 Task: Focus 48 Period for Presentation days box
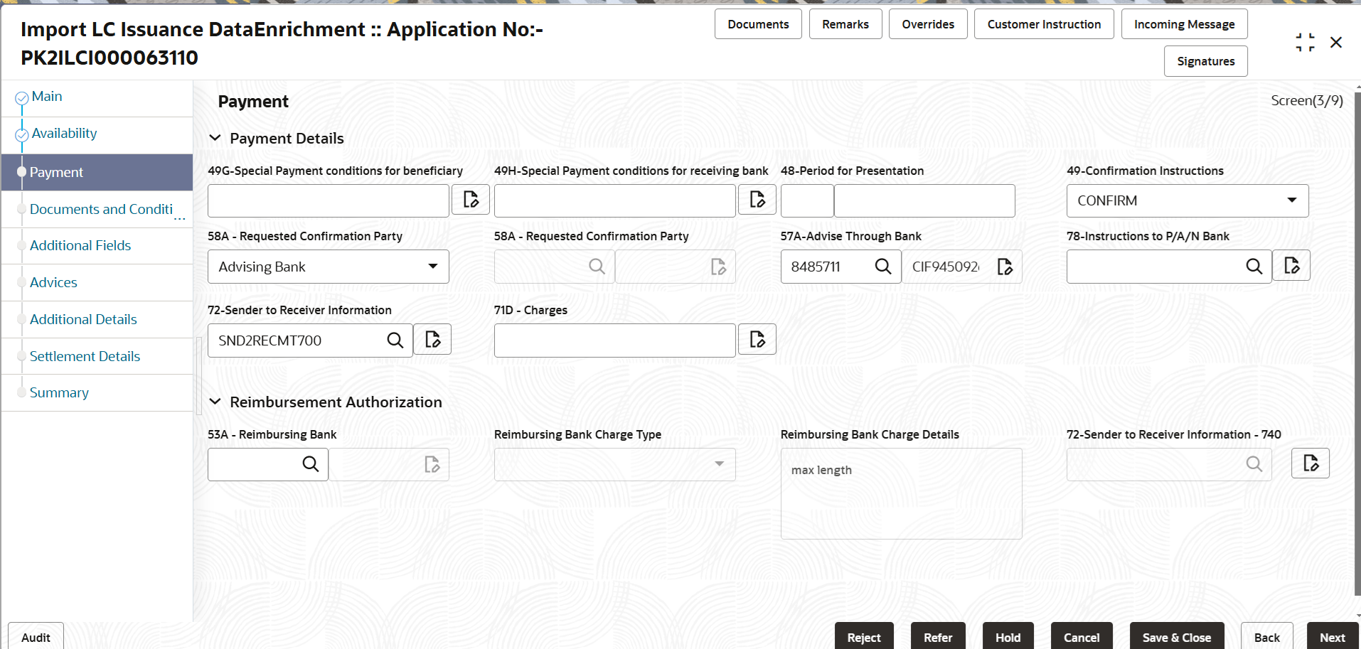coord(807,200)
